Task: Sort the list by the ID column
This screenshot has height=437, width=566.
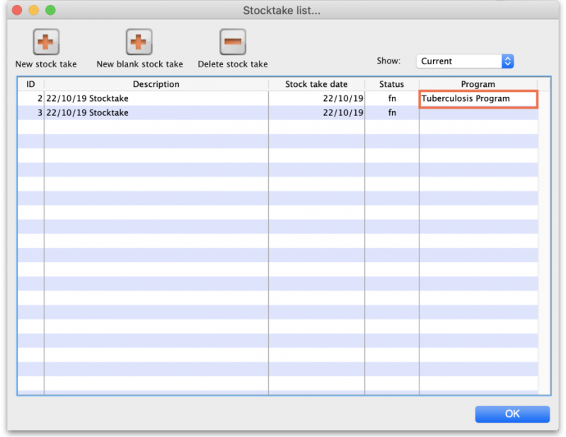Action: tap(30, 84)
